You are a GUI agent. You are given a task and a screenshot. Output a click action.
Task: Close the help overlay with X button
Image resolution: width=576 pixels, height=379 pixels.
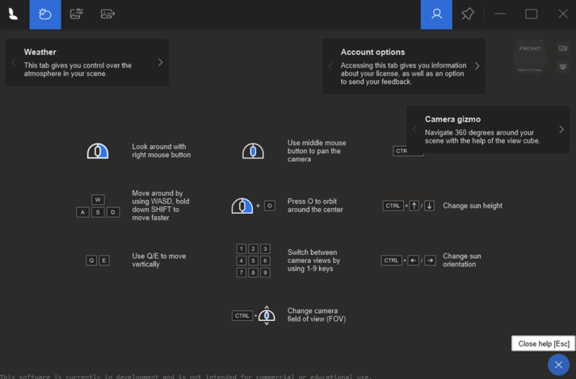pos(558,364)
